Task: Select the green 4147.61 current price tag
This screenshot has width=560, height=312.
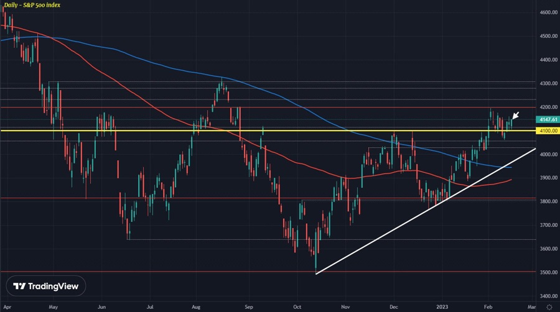Action: (x=547, y=119)
